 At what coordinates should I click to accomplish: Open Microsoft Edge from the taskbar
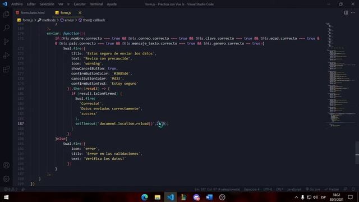(x=145, y=197)
